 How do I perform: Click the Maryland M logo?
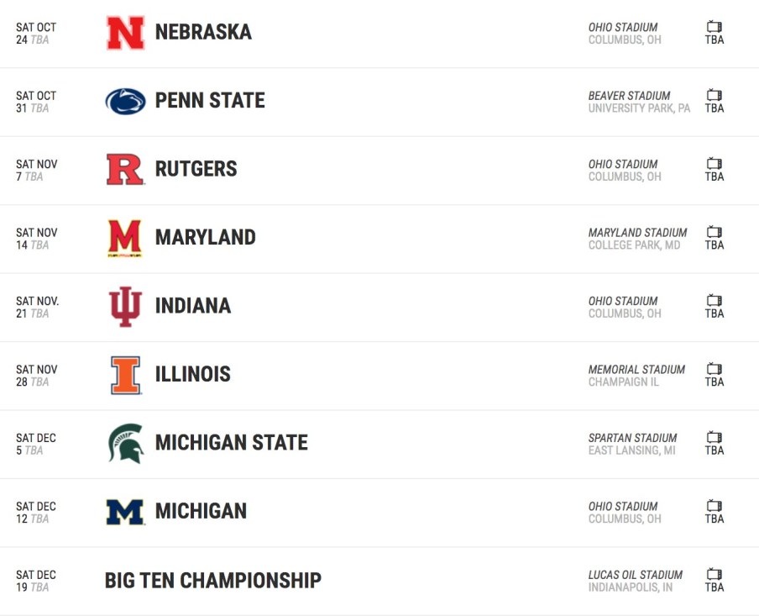tap(125, 238)
